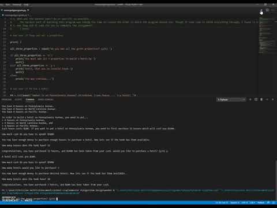Switch to the Output panel tab

click(18, 99)
